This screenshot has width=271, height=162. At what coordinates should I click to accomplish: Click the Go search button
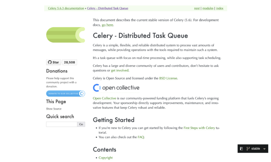[x=81, y=124]
